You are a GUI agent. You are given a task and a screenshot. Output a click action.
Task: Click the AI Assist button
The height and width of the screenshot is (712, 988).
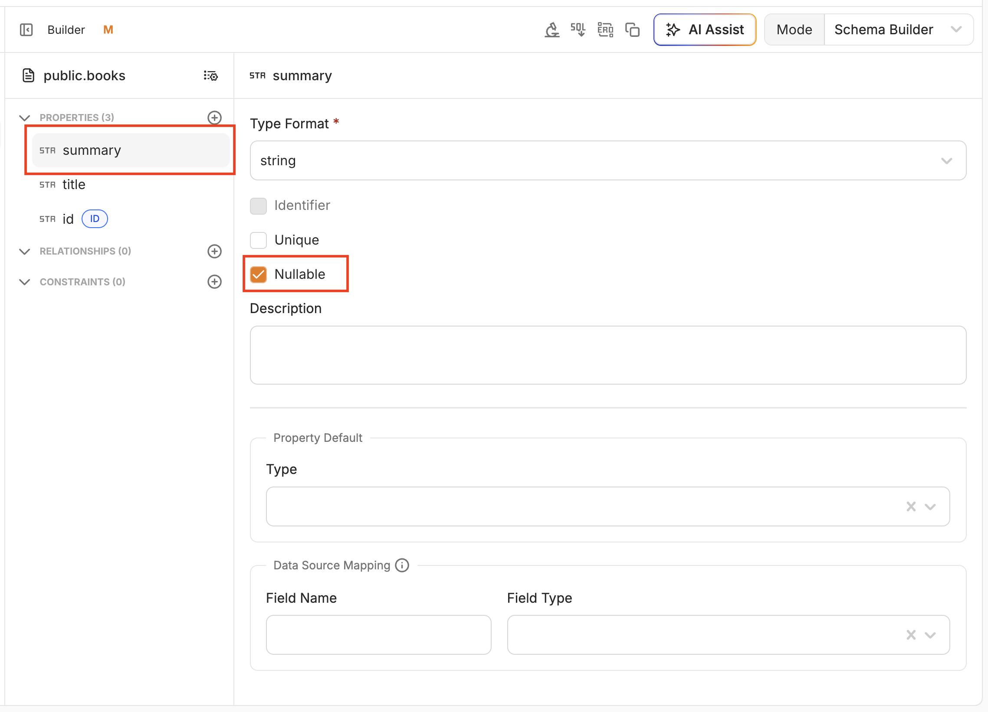click(x=704, y=29)
